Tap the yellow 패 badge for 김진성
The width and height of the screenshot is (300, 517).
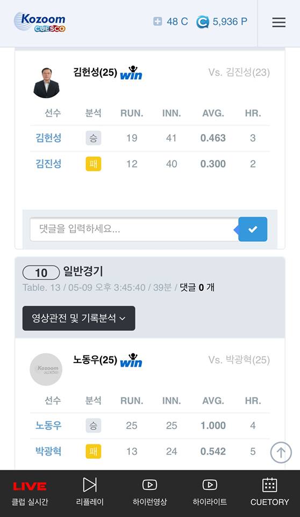pos(94,164)
